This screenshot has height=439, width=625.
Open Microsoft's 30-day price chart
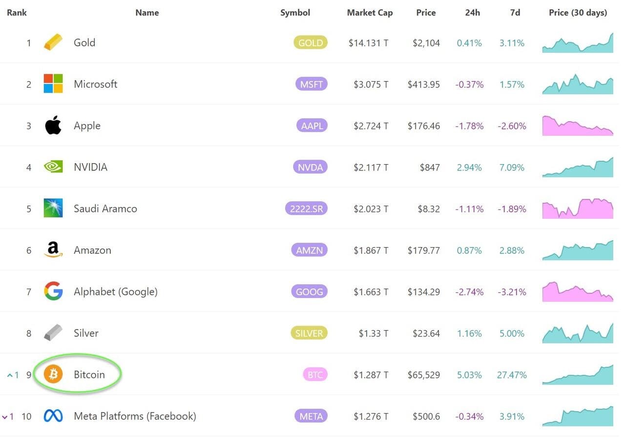[x=578, y=84]
